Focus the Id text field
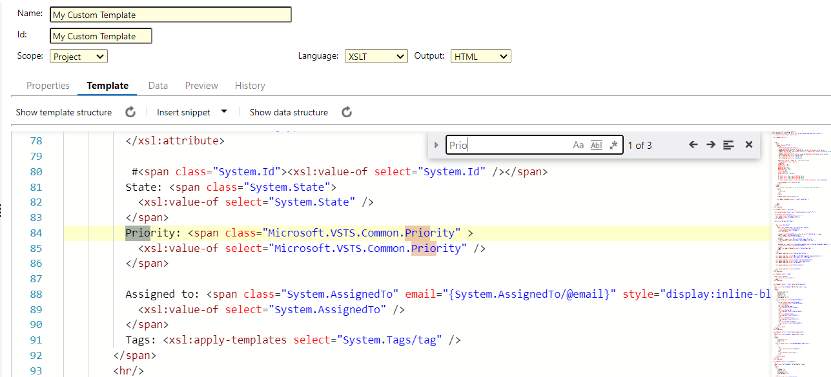This screenshot has width=831, height=377. [x=101, y=36]
